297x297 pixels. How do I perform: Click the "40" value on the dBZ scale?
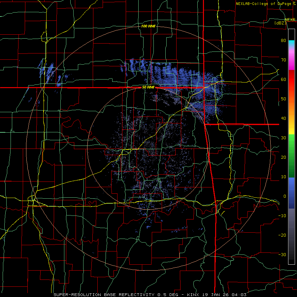click(x=283, y=118)
